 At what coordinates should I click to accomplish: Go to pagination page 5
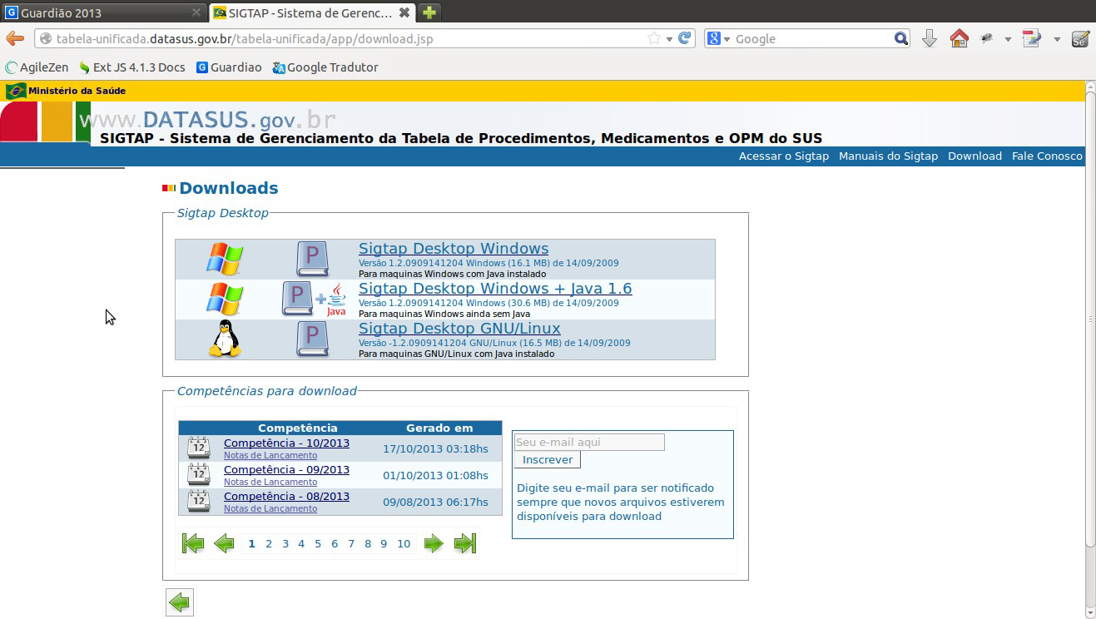(x=318, y=544)
